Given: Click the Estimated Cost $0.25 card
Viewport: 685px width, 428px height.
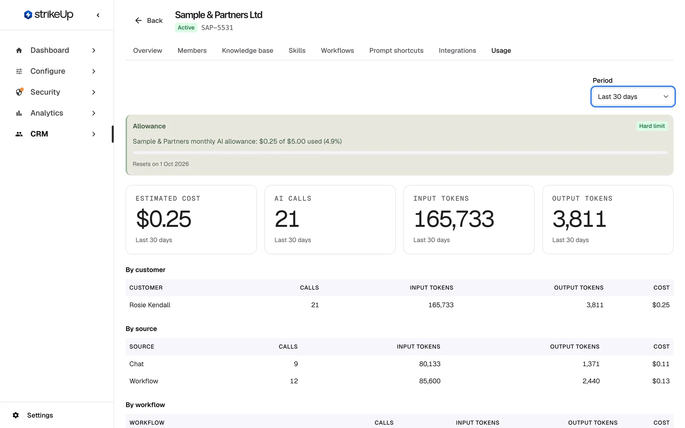Looking at the screenshot, I should tap(191, 220).
